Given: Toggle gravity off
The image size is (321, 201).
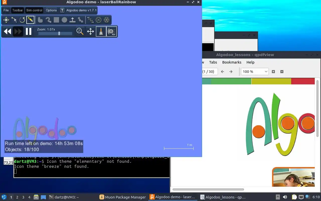Looking at the screenshot, I should [101, 31].
